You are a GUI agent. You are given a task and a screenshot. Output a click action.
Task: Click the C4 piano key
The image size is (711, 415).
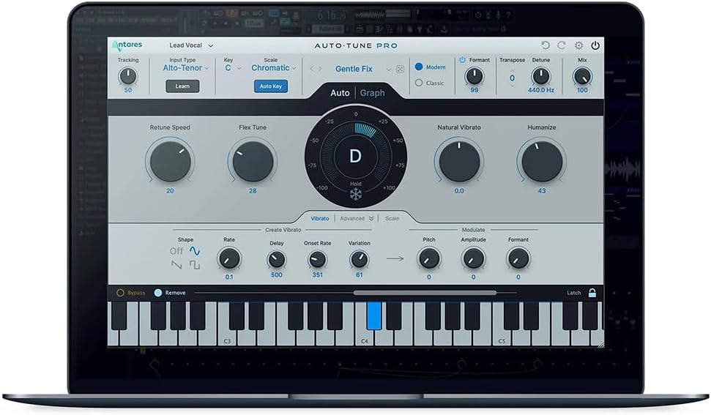pos(365,337)
